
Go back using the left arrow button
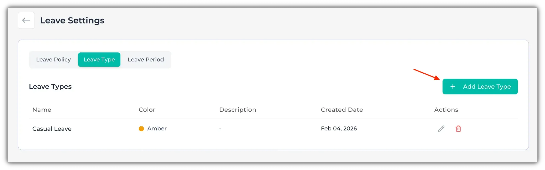[x=26, y=20]
